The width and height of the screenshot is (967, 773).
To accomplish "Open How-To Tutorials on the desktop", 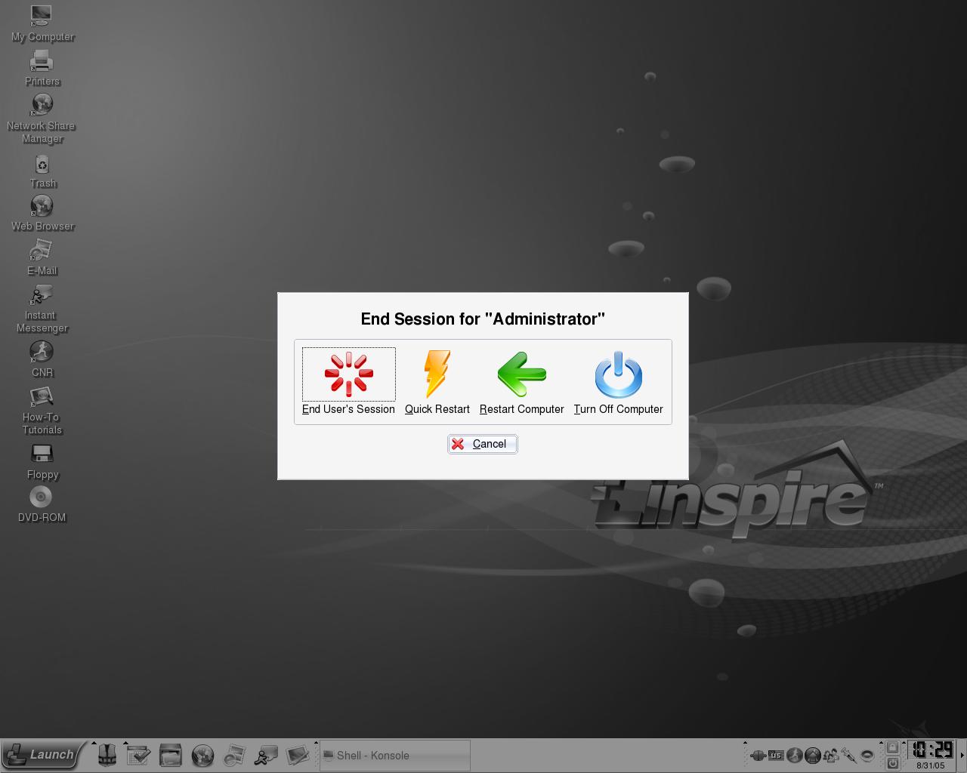I will pos(42,411).
